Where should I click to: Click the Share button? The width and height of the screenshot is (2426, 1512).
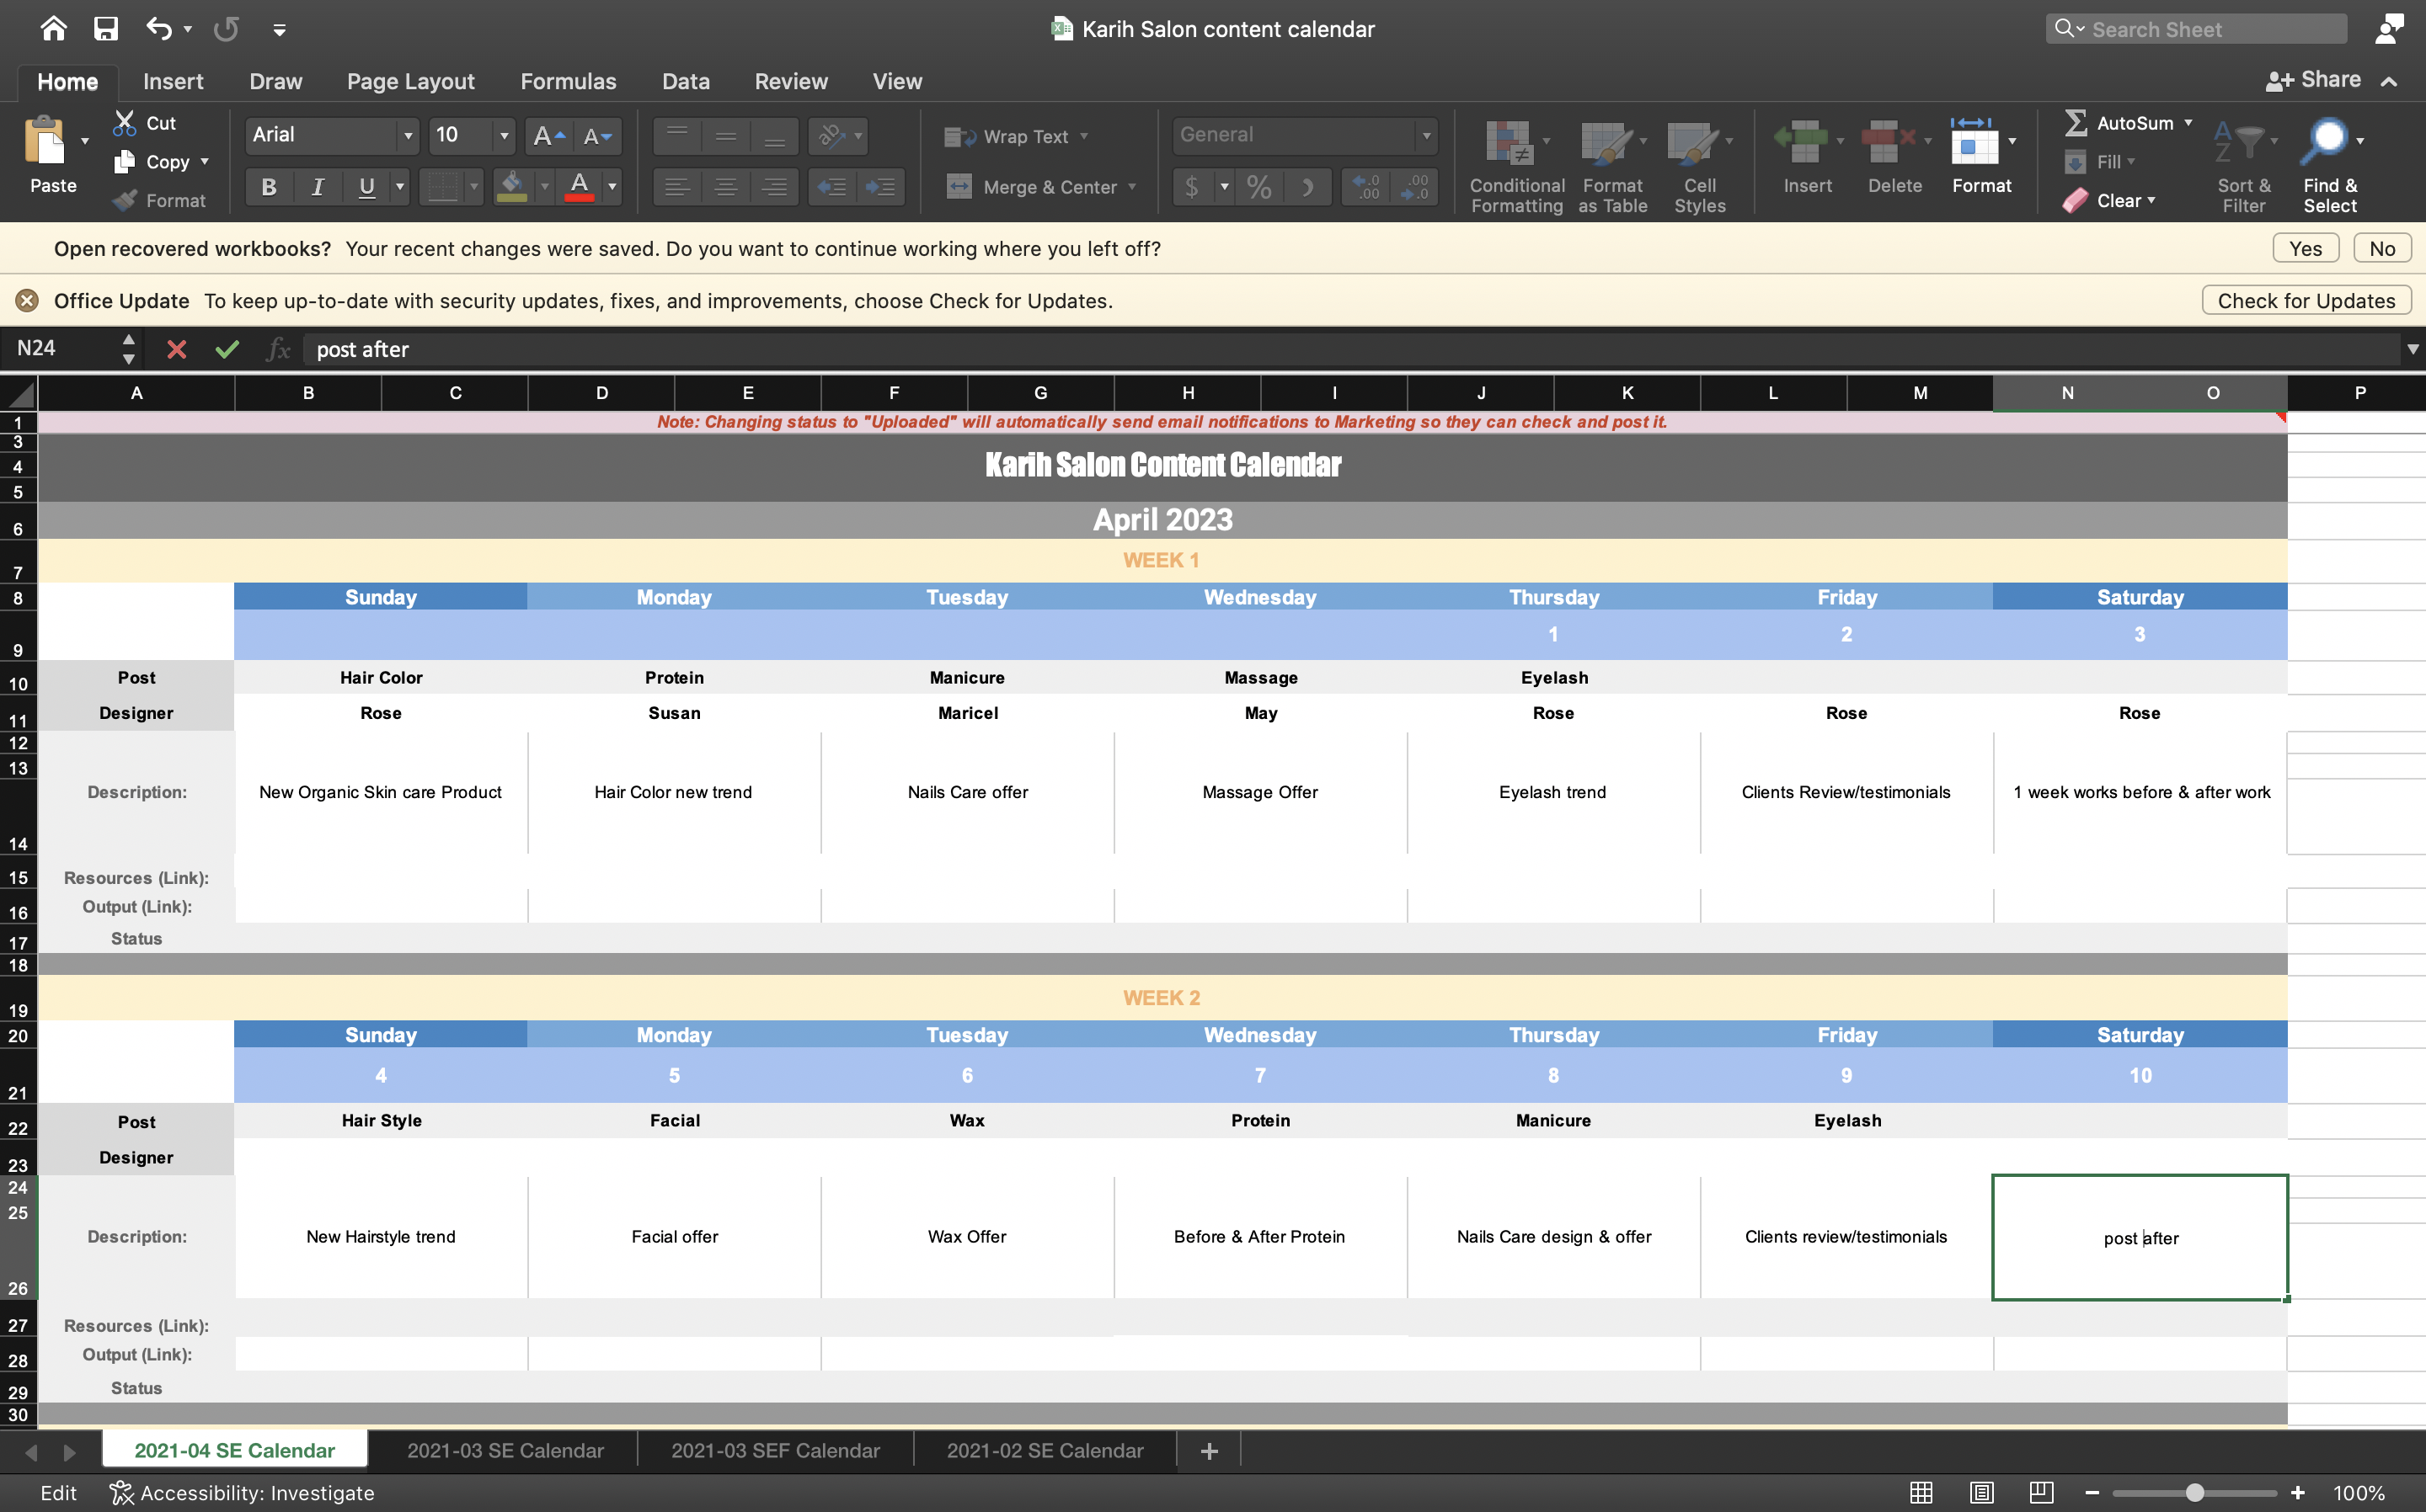[x=2313, y=80]
